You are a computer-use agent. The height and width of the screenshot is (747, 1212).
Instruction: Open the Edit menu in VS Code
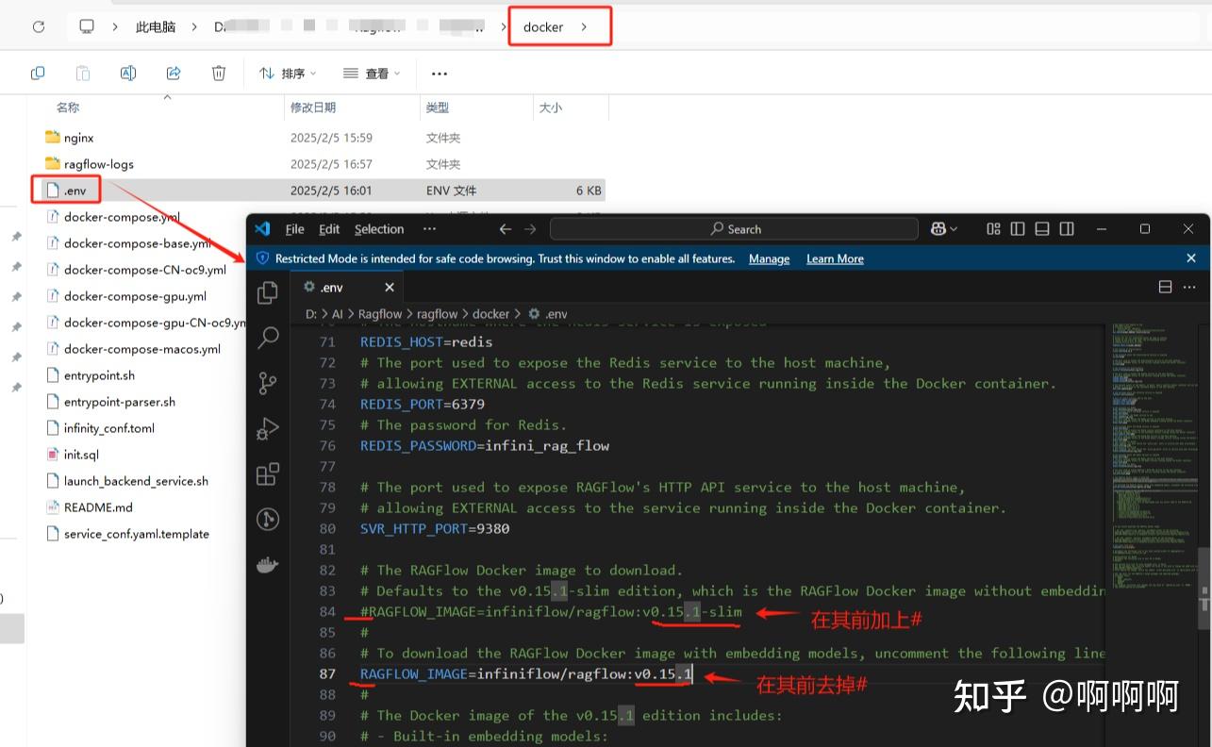(x=329, y=229)
